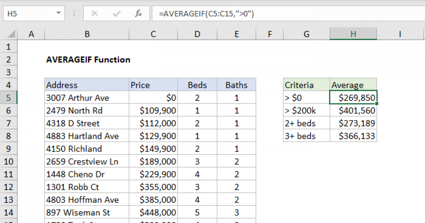Viewport: 425px width, 223px height.
Task: Click the Price header cell
Action: pos(153,85)
